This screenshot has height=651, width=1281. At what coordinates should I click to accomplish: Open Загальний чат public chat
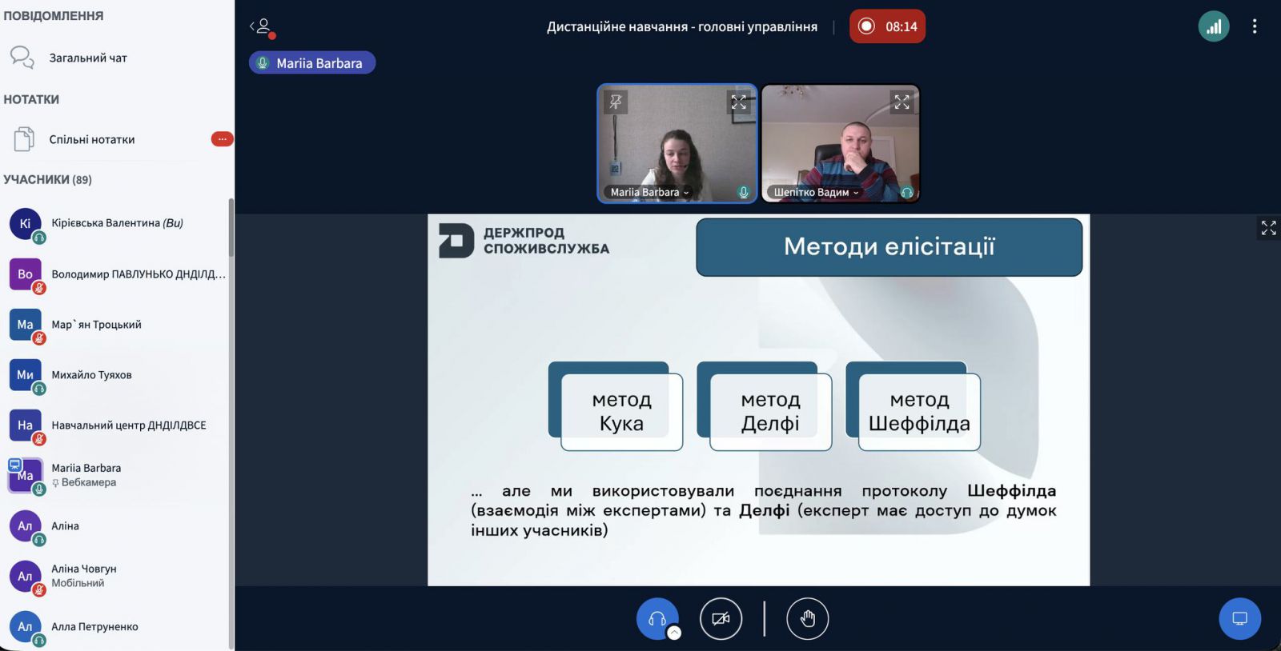[x=88, y=58]
